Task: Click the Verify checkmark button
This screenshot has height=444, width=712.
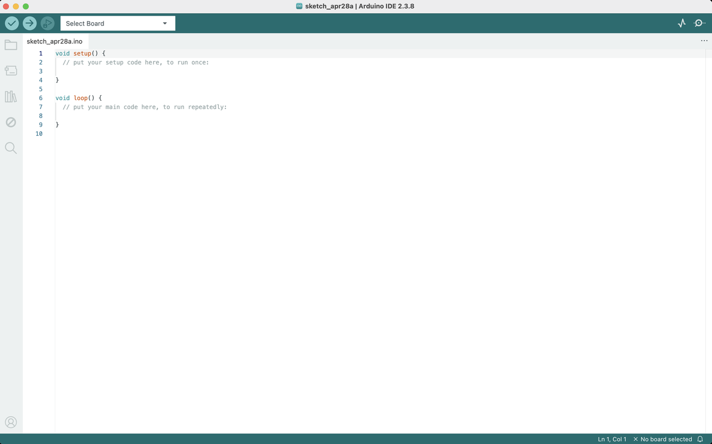Action: click(12, 23)
